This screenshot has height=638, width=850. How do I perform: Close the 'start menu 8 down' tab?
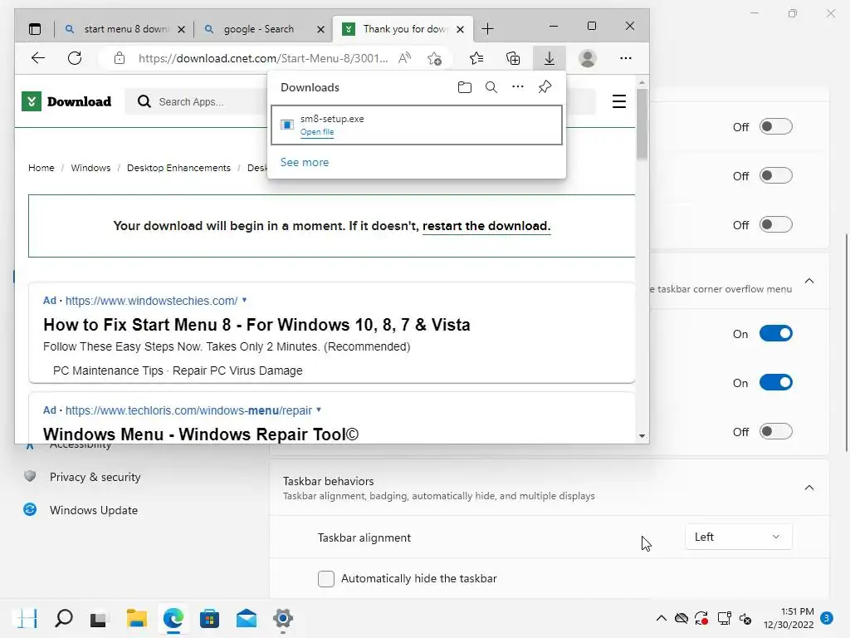[182, 29]
